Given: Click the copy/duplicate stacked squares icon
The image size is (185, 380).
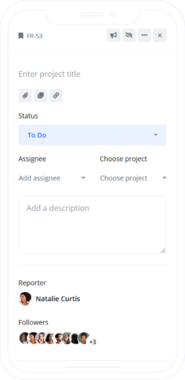Looking at the screenshot, I should (x=40, y=95).
